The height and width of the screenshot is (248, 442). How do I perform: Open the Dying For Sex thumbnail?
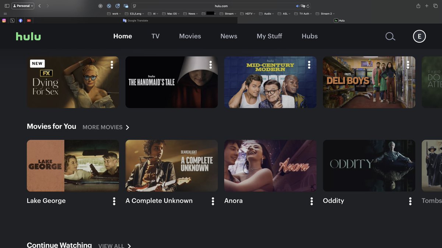click(x=73, y=82)
